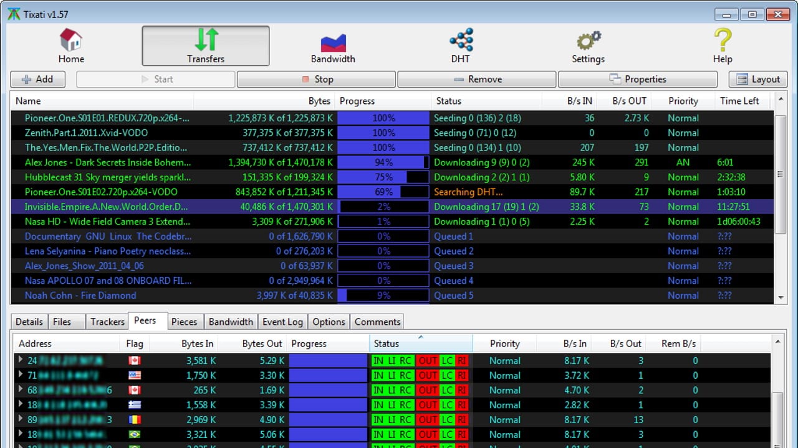Select the Transfers arrows icon
Viewport: 798px width, 448px height.
[x=206, y=39]
